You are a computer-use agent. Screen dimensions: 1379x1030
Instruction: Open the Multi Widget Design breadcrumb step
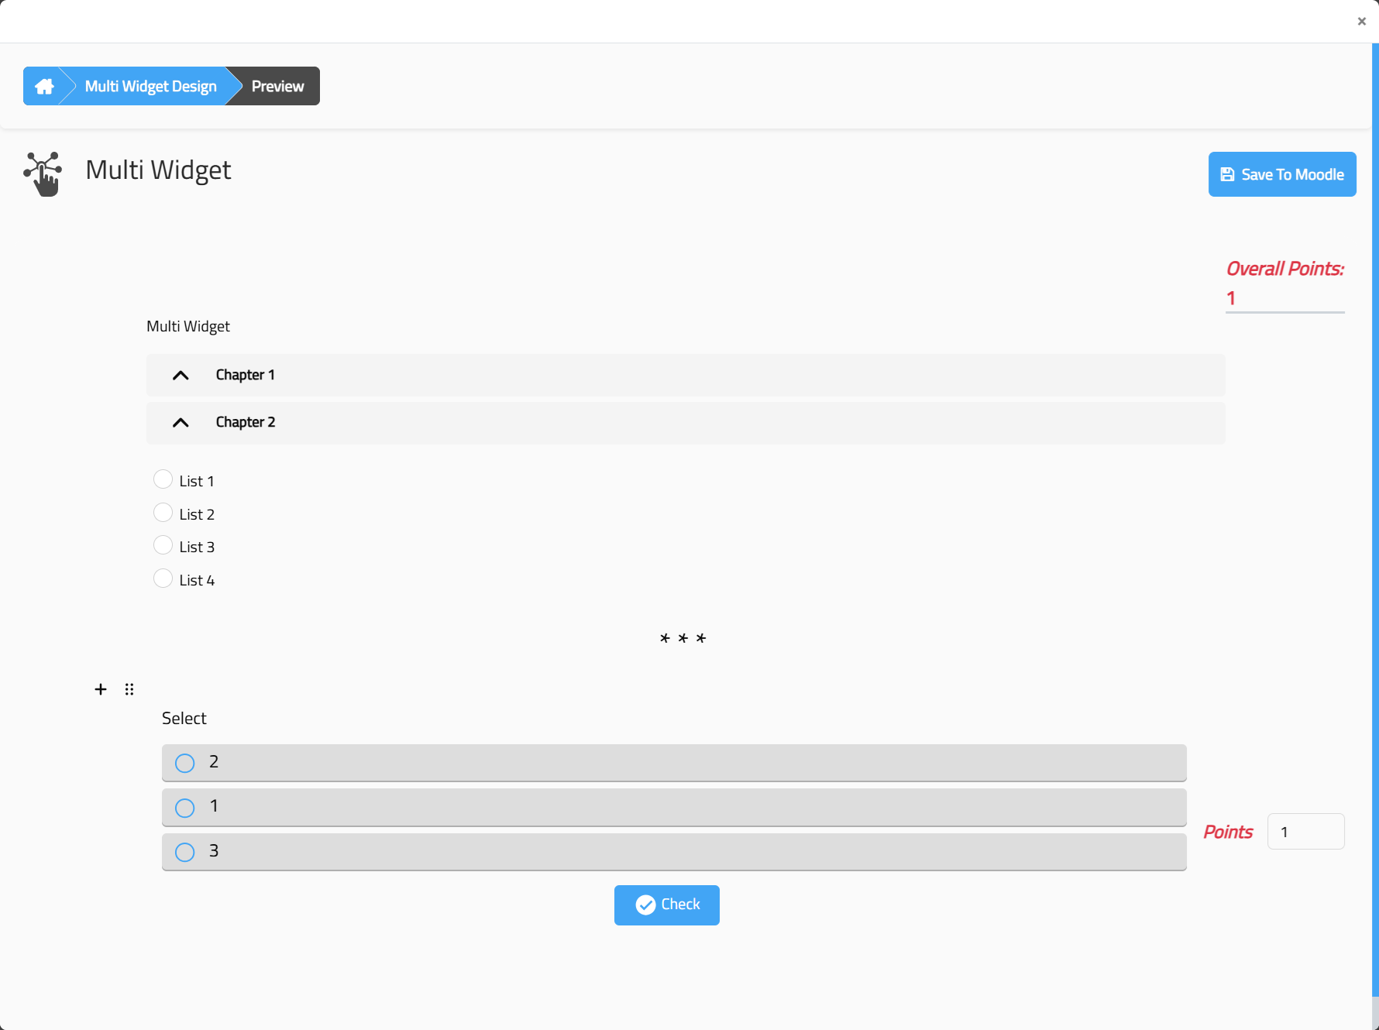150,86
